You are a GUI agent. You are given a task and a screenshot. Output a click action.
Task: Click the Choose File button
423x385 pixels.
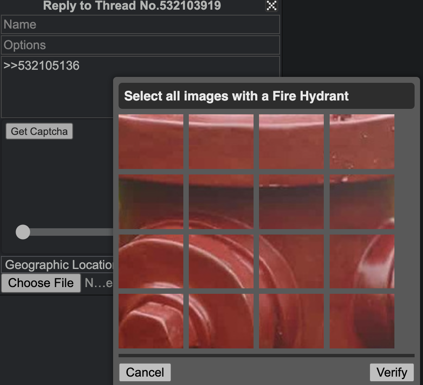click(41, 283)
